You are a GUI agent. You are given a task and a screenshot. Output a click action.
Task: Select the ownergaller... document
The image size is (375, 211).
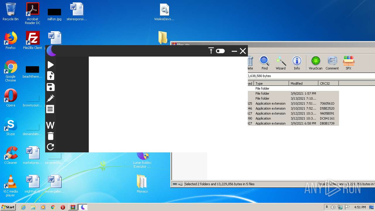tap(54, 184)
